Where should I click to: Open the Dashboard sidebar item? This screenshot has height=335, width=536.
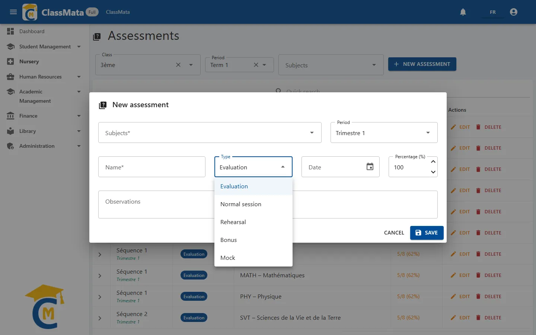[45, 31]
